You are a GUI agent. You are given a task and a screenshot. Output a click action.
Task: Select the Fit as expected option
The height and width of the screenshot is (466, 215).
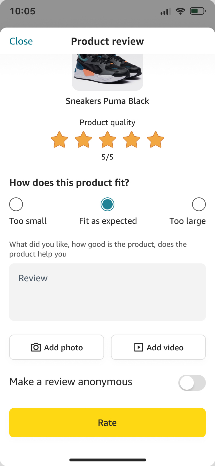(107, 204)
